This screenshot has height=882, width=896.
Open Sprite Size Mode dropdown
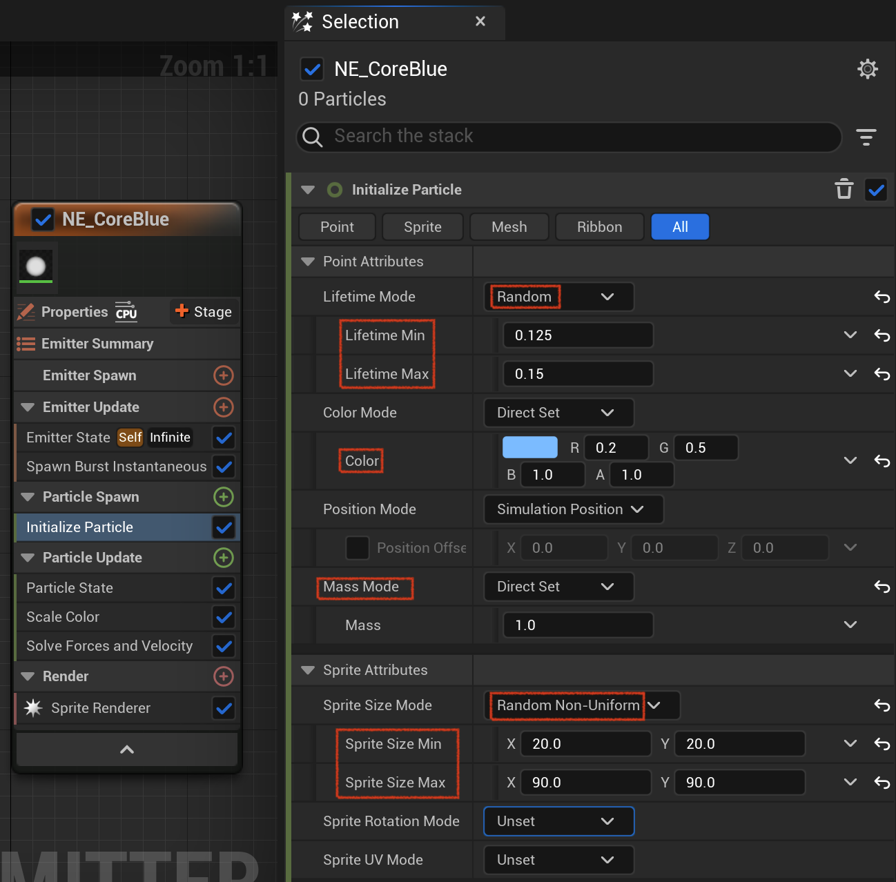pyautogui.click(x=582, y=705)
